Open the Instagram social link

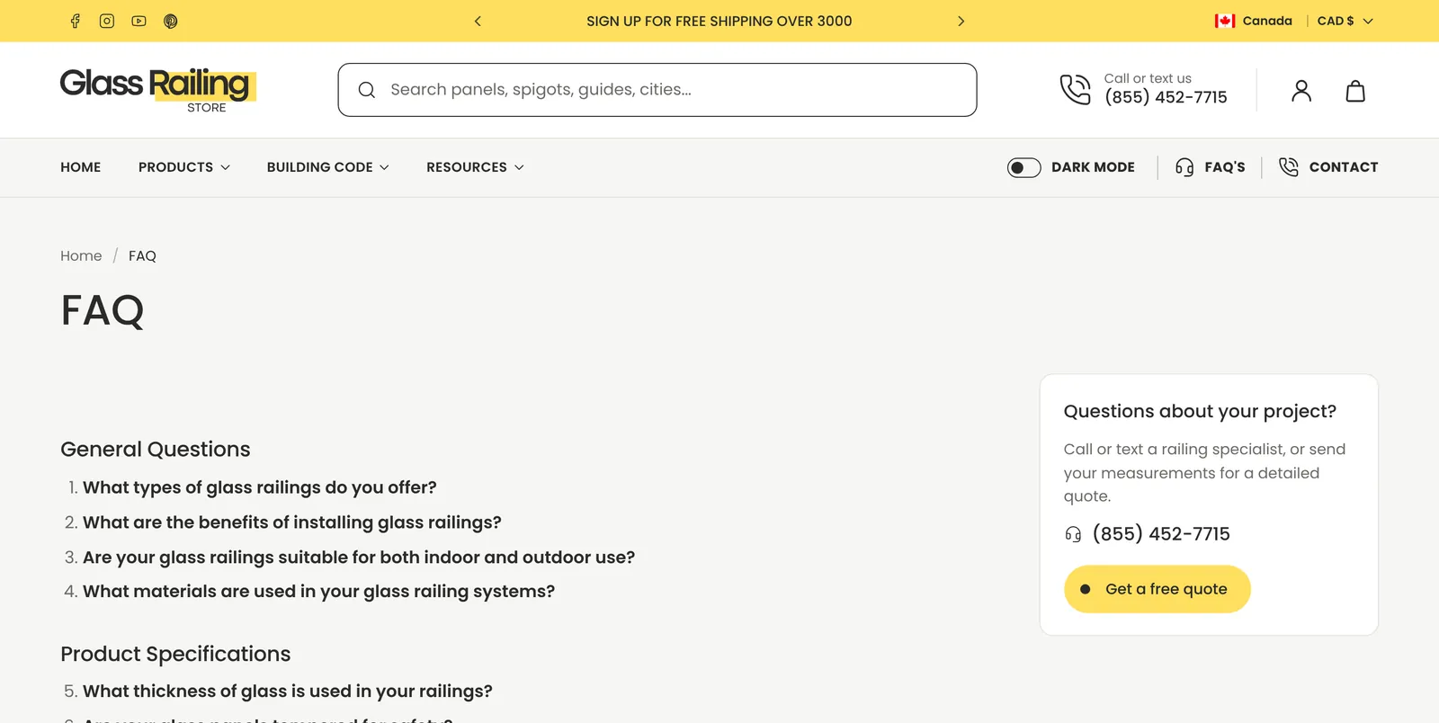(107, 21)
